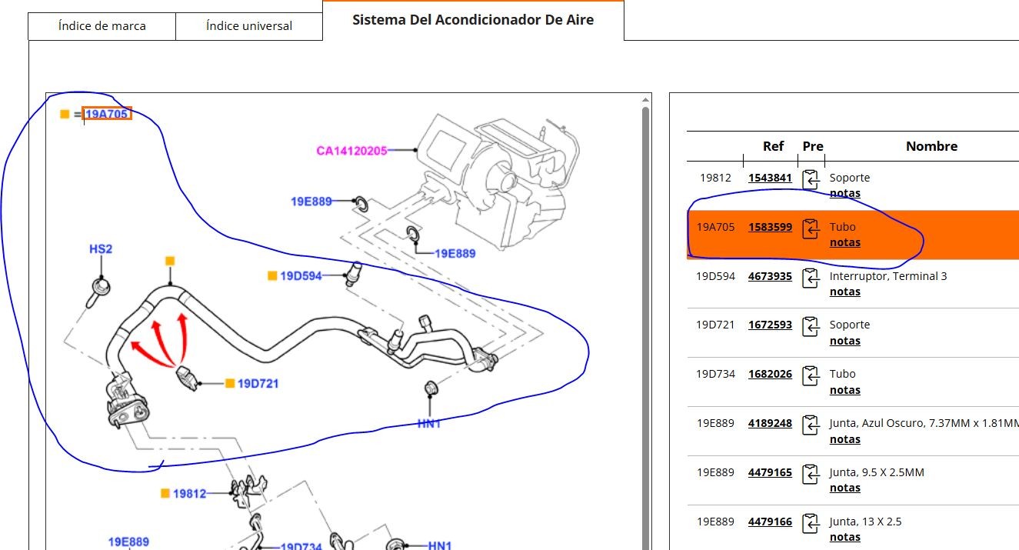The image size is (1019, 550).
Task: Click Pre icon for Junta 9.5 X 2.5MM
Action: (x=811, y=474)
